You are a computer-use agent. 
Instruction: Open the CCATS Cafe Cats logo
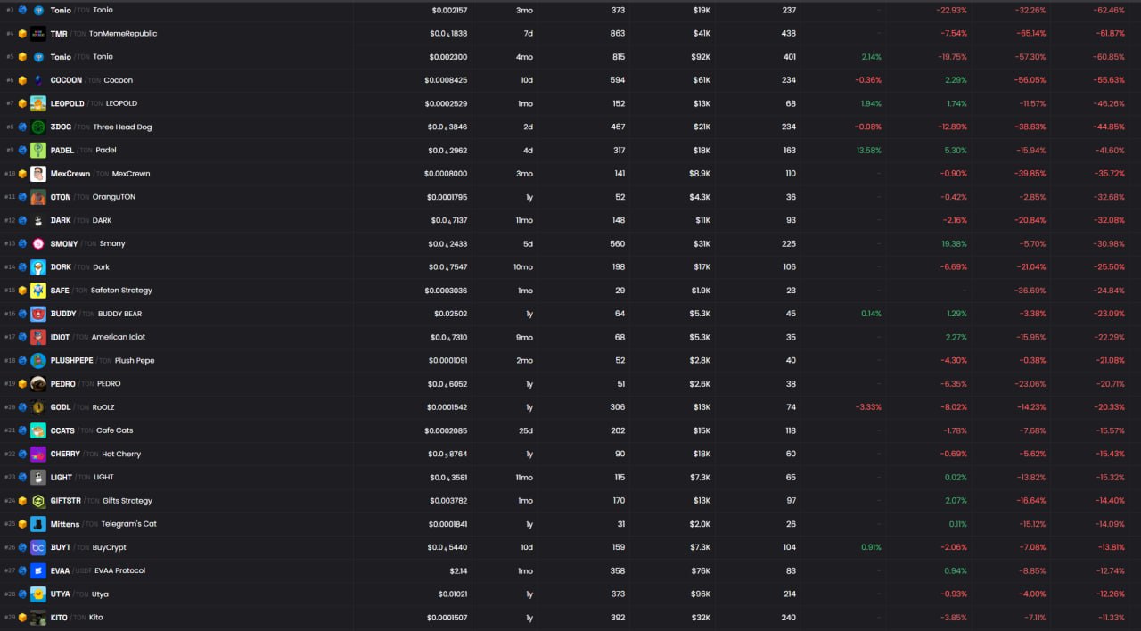click(x=38, y=430)
